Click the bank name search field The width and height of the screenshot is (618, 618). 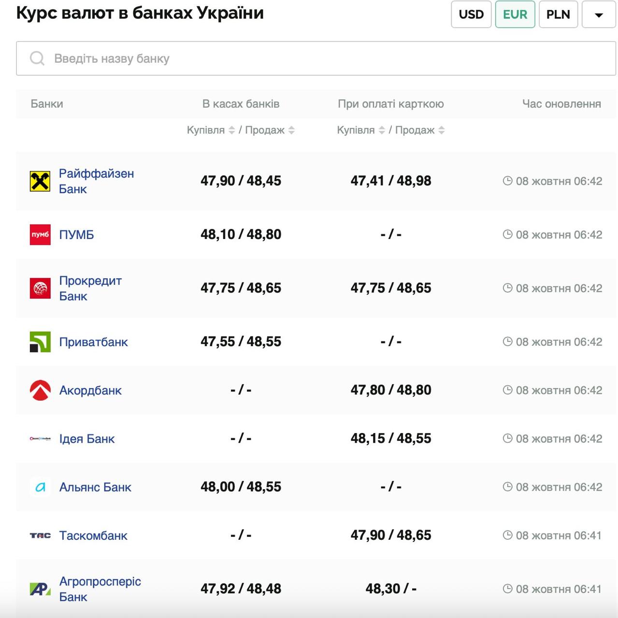pos(193,58)
